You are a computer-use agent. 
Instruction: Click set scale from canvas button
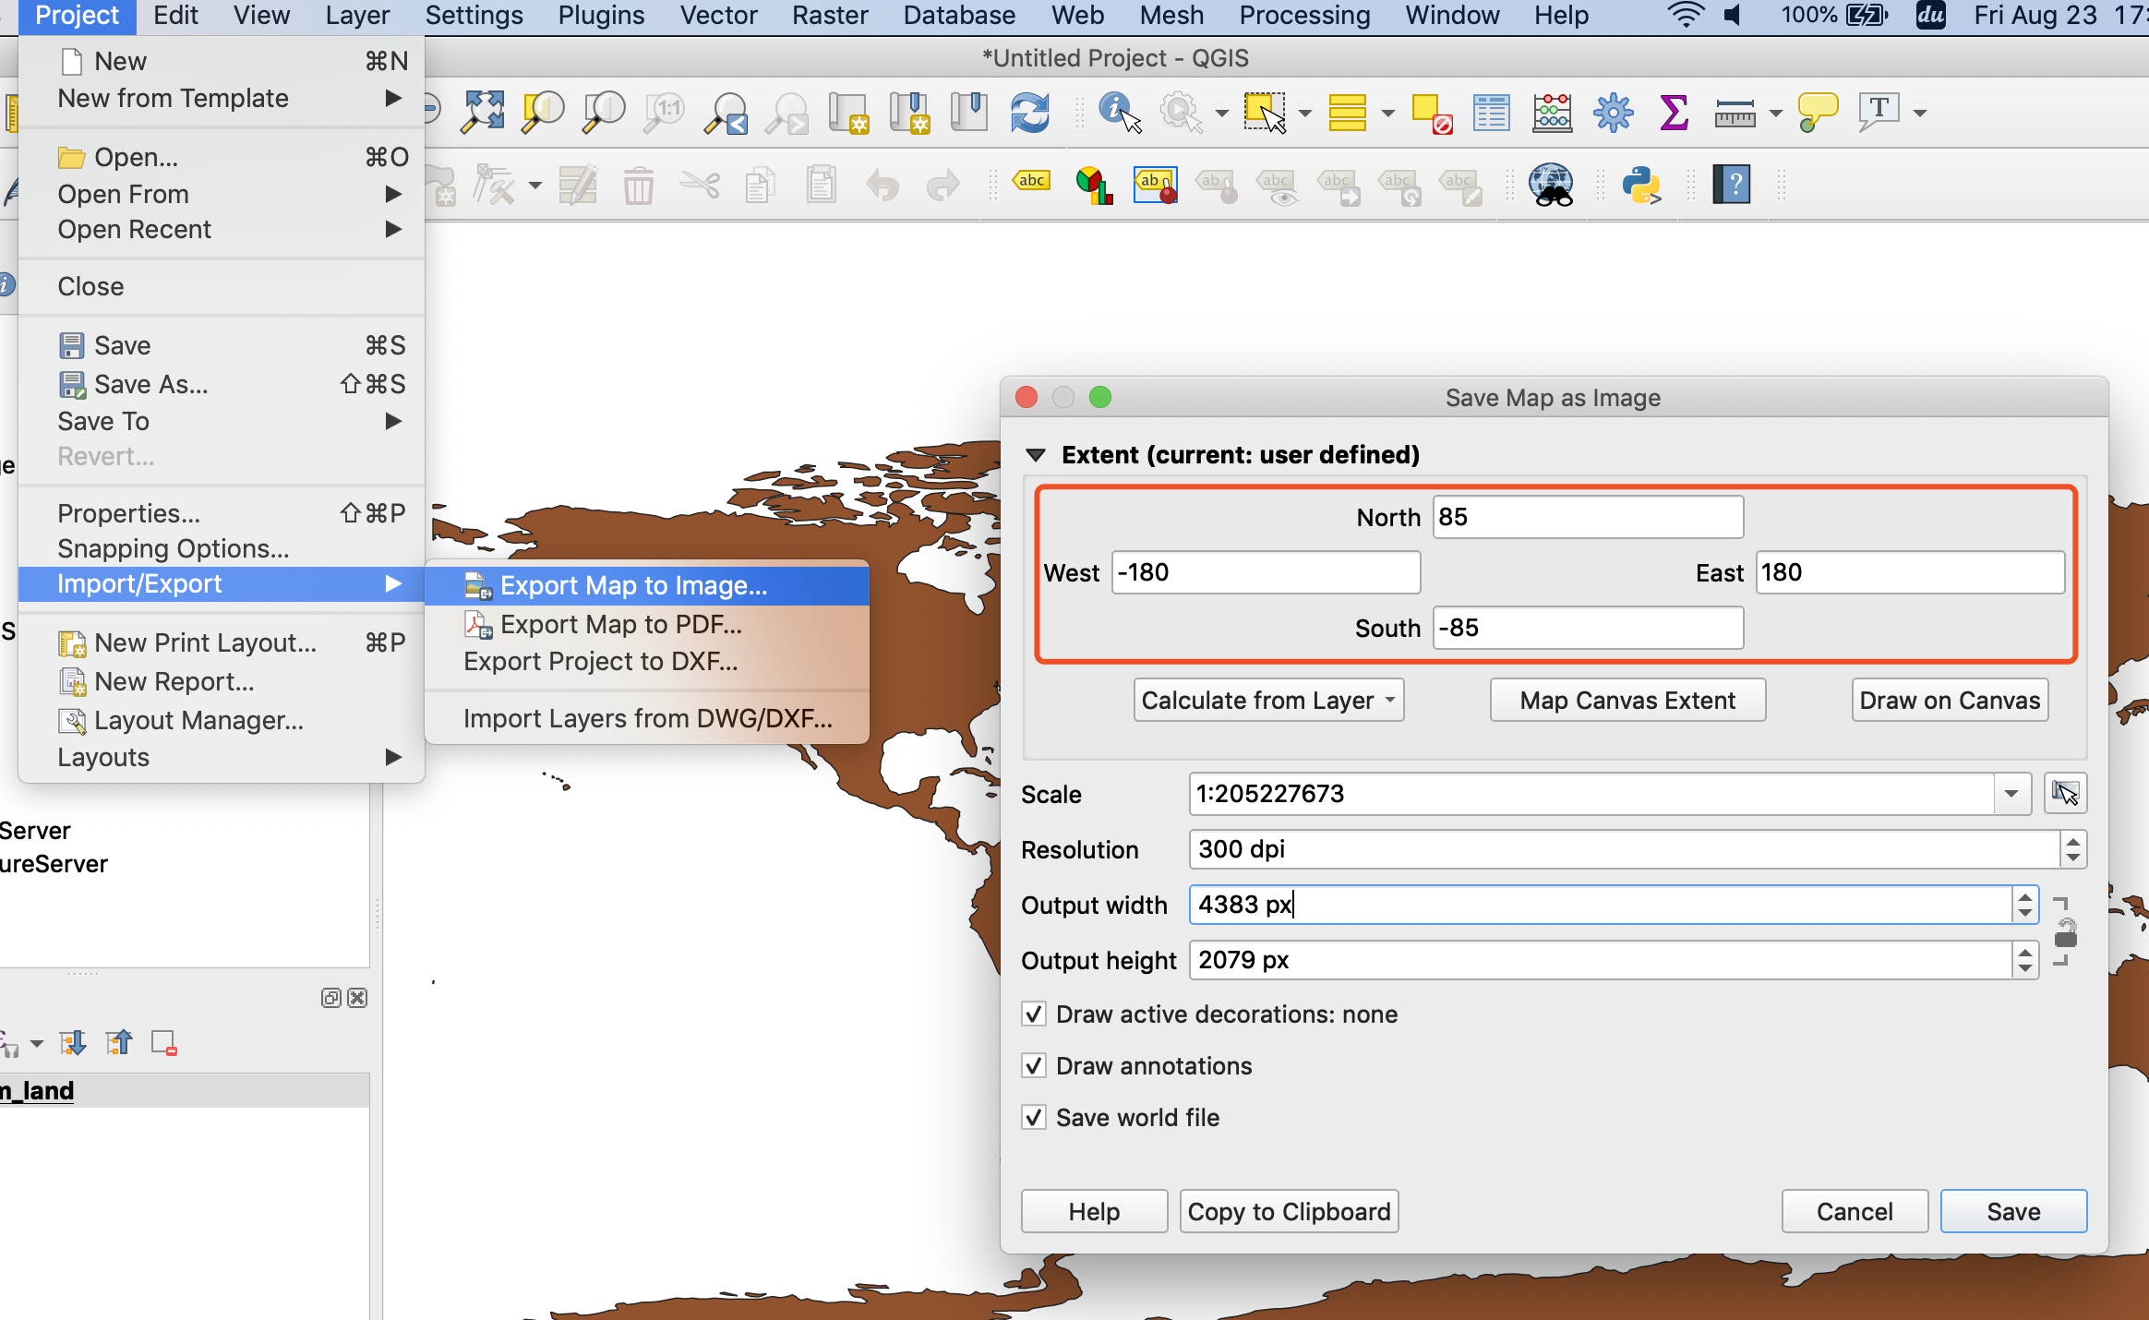[x=2066, y=794]
